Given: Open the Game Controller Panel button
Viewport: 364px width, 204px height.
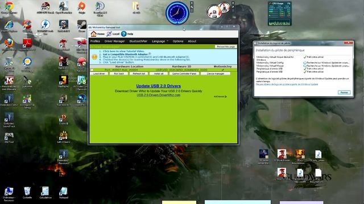Looking at the screenshot, I should (x=184, y=74).
